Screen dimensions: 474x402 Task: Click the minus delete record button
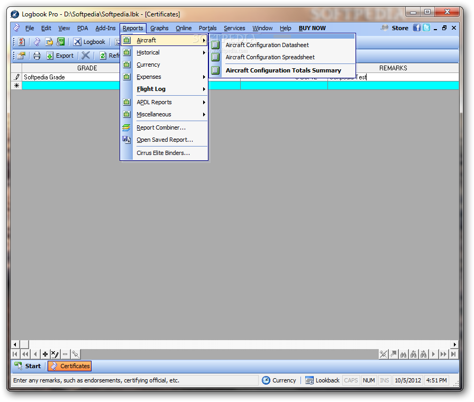(x=65, y=354)
